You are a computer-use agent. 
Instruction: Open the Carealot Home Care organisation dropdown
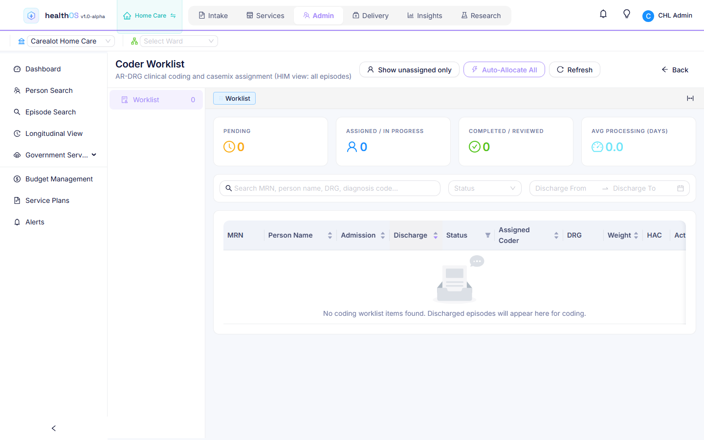click(71, 41)
